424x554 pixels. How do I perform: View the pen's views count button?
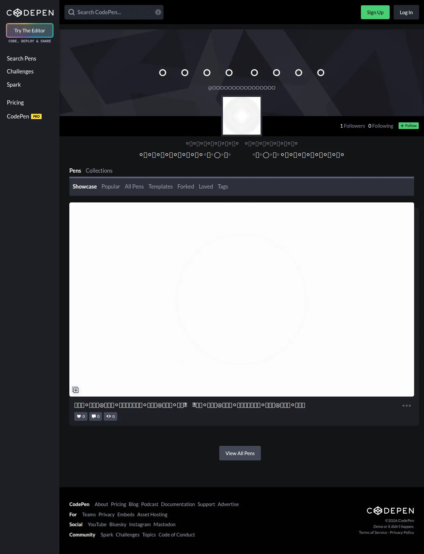[110, 416]
